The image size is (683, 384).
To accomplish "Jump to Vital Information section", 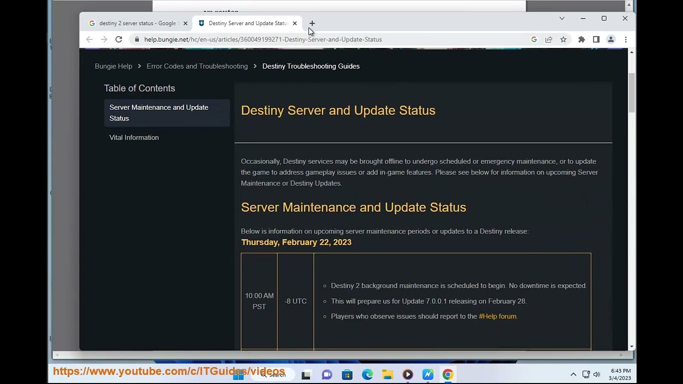I will coord(134,138).
